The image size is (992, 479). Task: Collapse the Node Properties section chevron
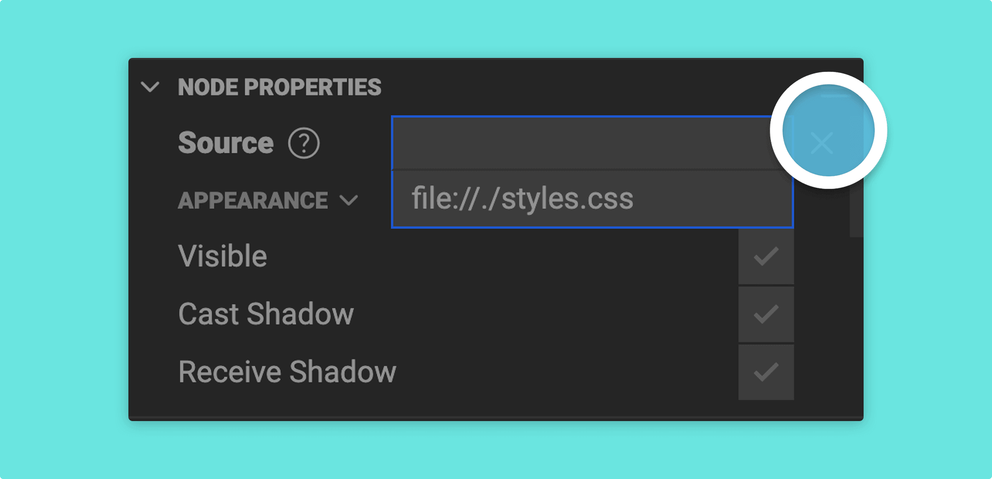coord(150,87)
